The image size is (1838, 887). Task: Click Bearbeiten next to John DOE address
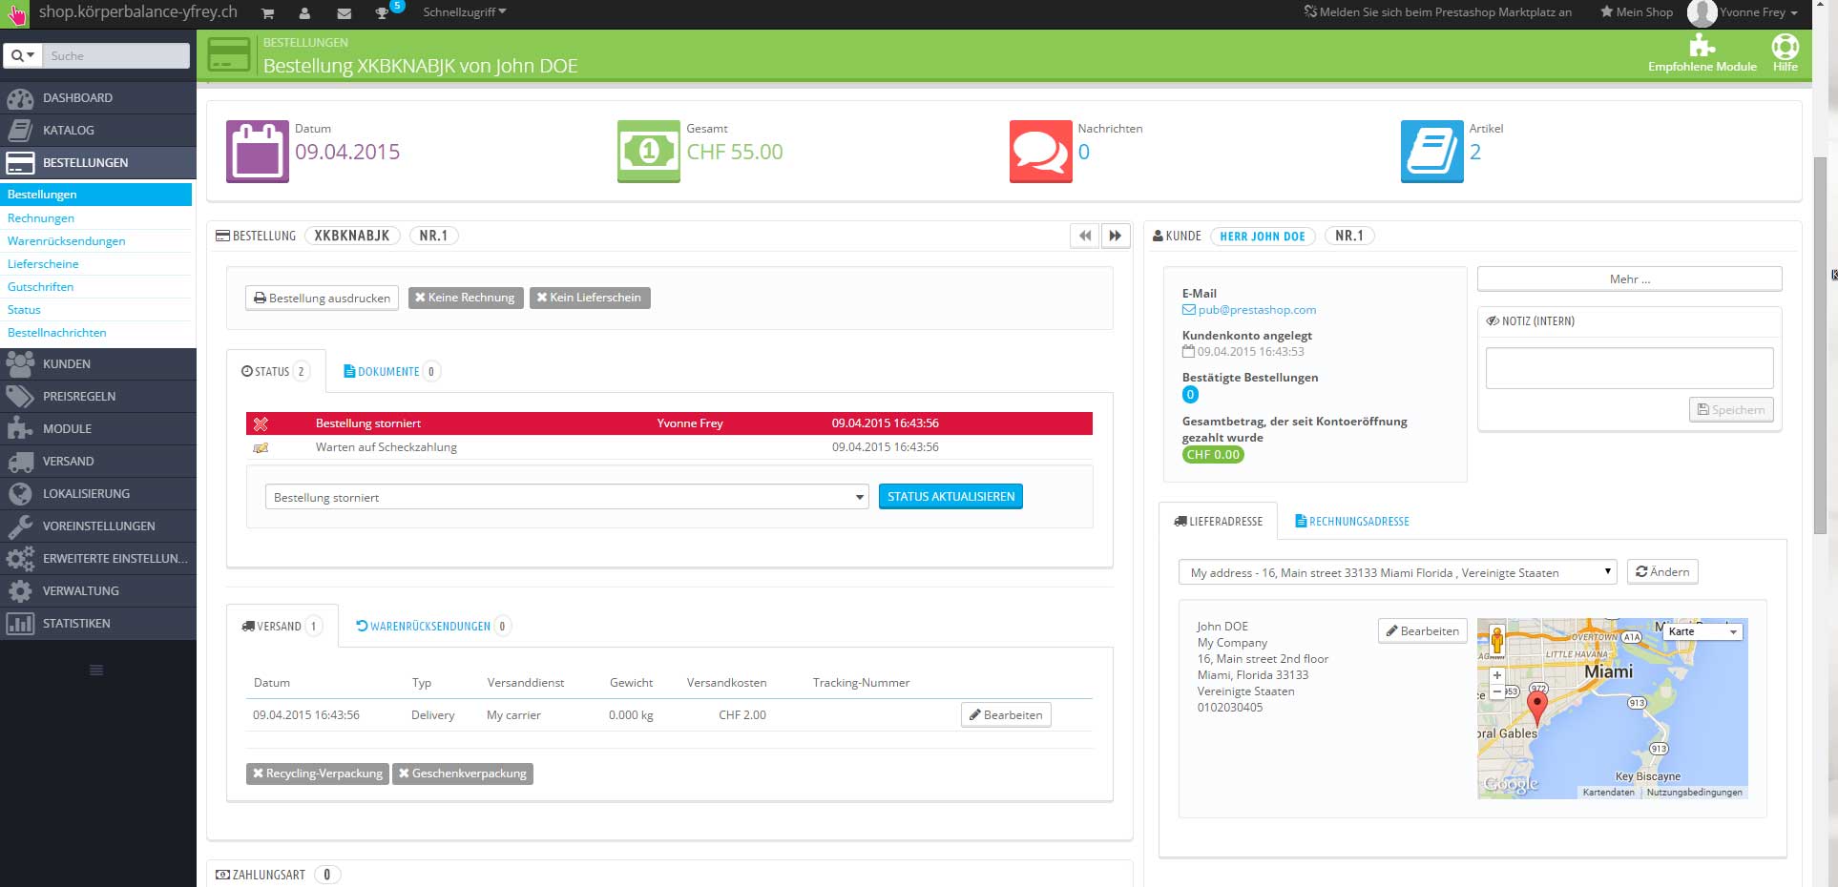[1423, 631]
